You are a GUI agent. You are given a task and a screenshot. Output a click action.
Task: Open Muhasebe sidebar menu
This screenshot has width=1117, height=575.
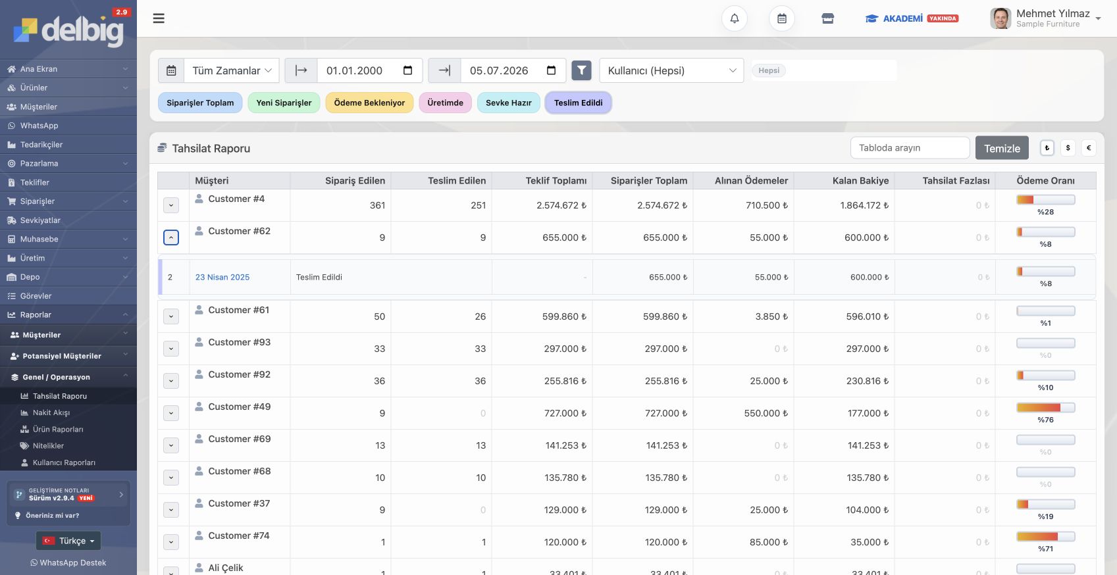click(68, 239)
